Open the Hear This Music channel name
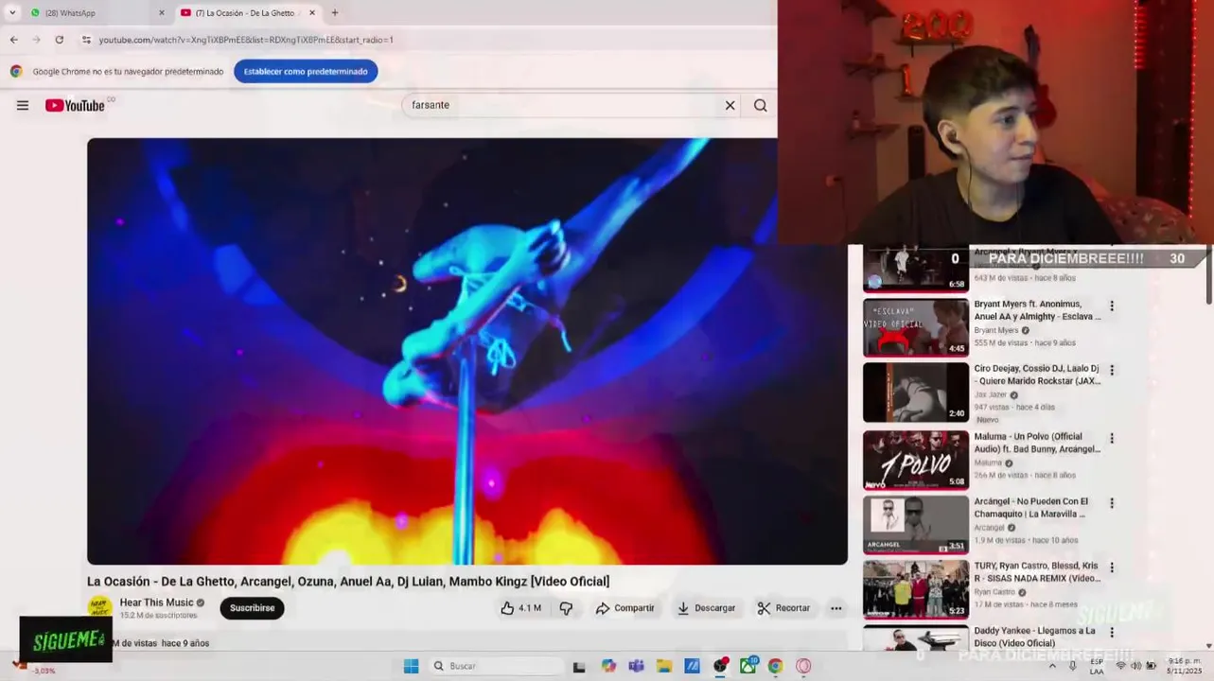The height and width of the screenshot is (681, 1214). coord(156,602)
